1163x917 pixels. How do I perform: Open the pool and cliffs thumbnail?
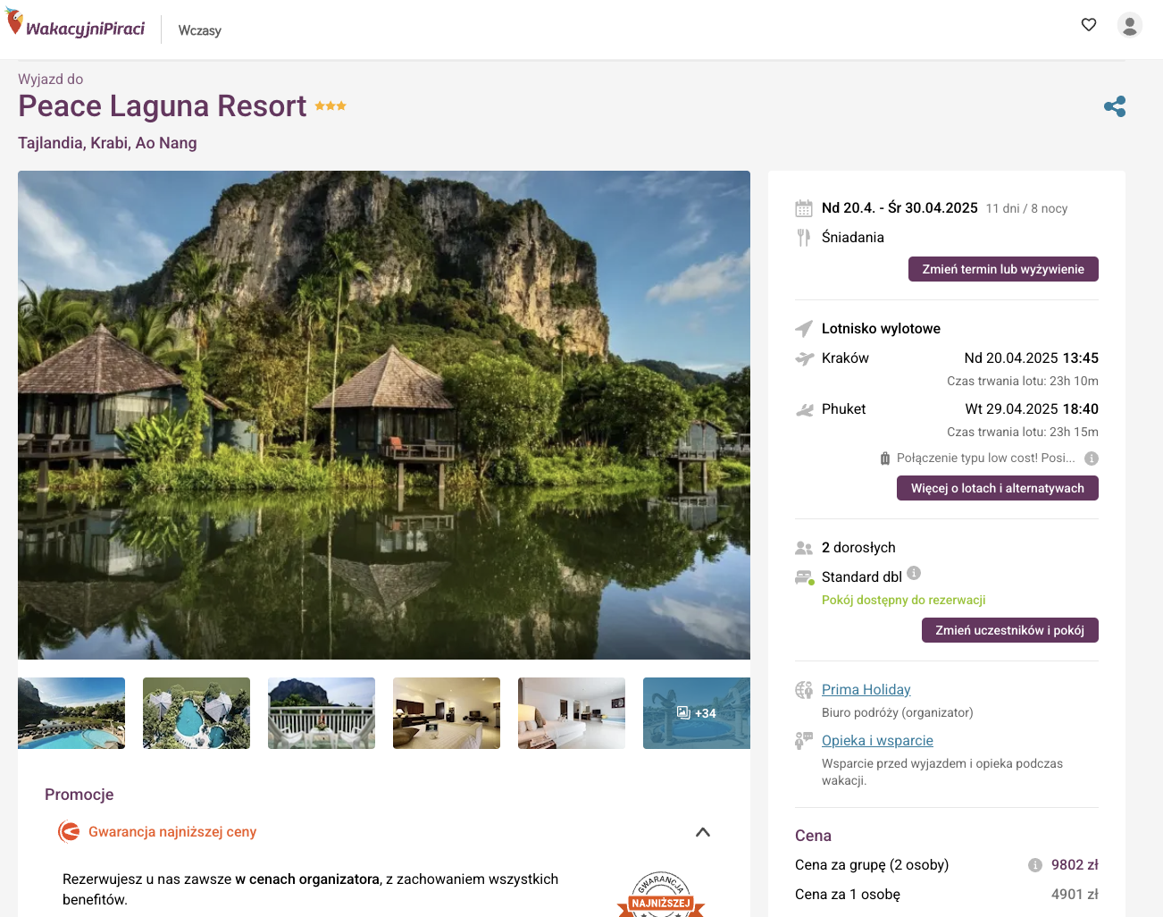pos(71,713)
